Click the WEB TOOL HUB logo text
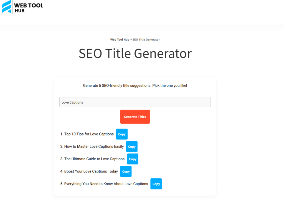This screenshot has height=200, width=284. (x=29, y=8)
